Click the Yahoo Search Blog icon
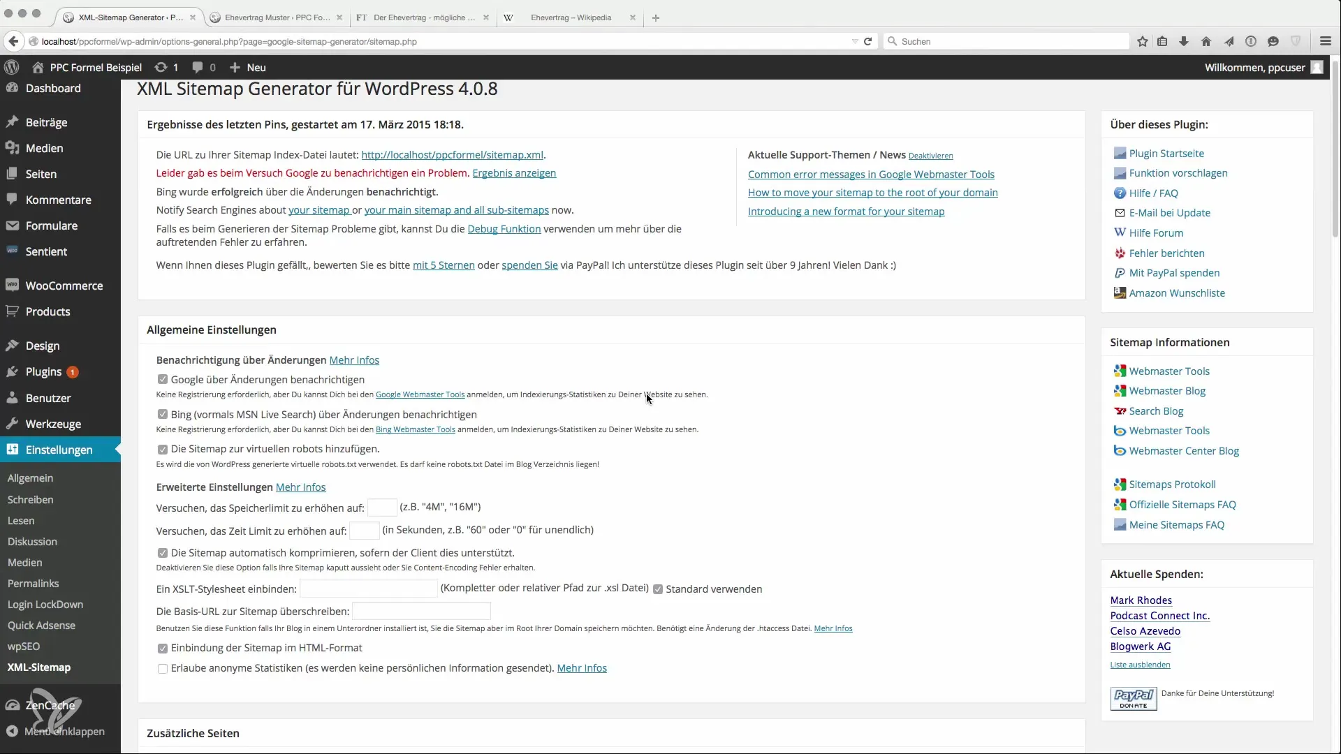1341x754 pixels. [x=1120, y=411]
